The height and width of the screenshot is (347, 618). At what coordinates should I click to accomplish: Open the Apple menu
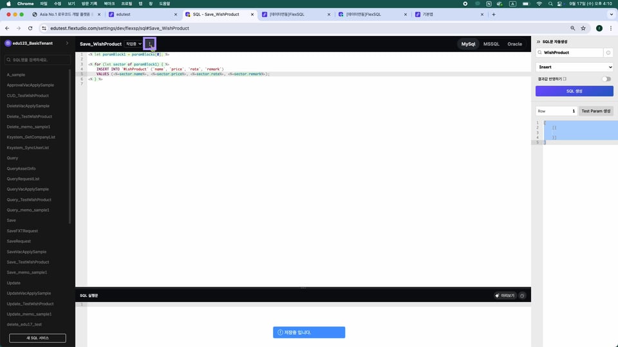click(x=8, y=4)
